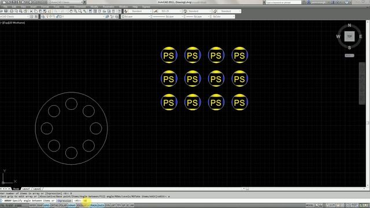The width and height of the screenshot is (370, 208).
Task: Toggle DYN dynamic input in status bar
Action: (x=107, y=206)
